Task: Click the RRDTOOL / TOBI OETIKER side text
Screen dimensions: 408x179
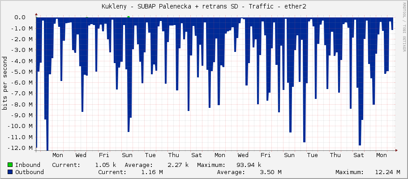Action: click(404, 27)
